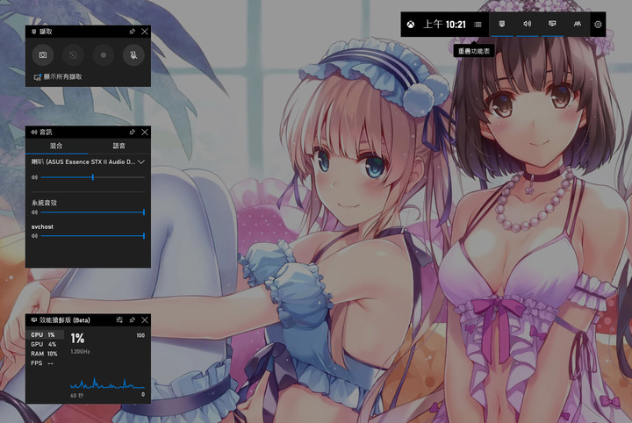Pin the Performance (效能) widget

click(x=133, y=319)
